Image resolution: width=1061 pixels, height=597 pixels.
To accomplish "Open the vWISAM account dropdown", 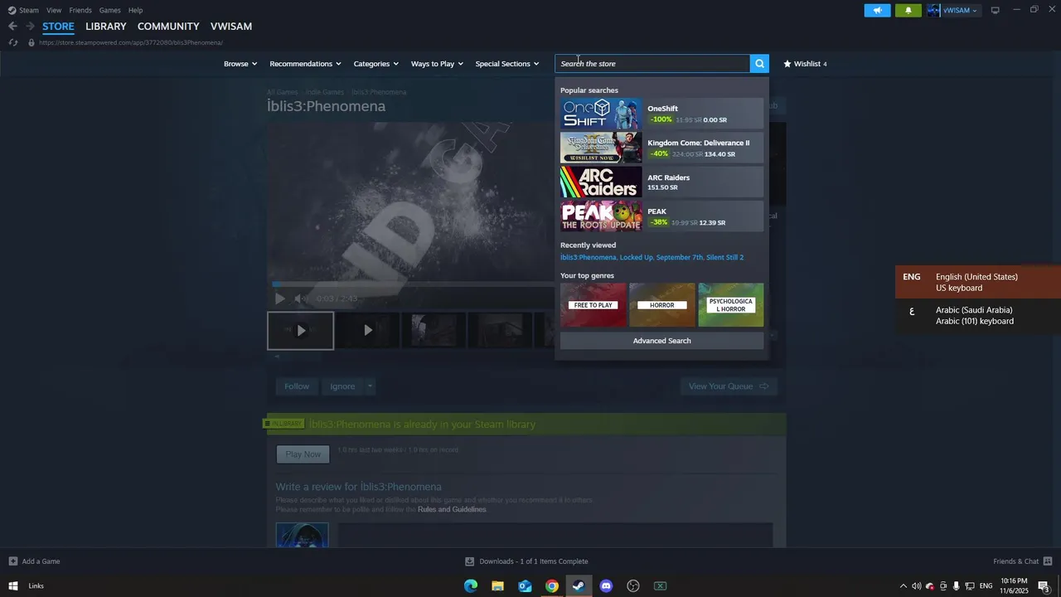I will (954, 10).
